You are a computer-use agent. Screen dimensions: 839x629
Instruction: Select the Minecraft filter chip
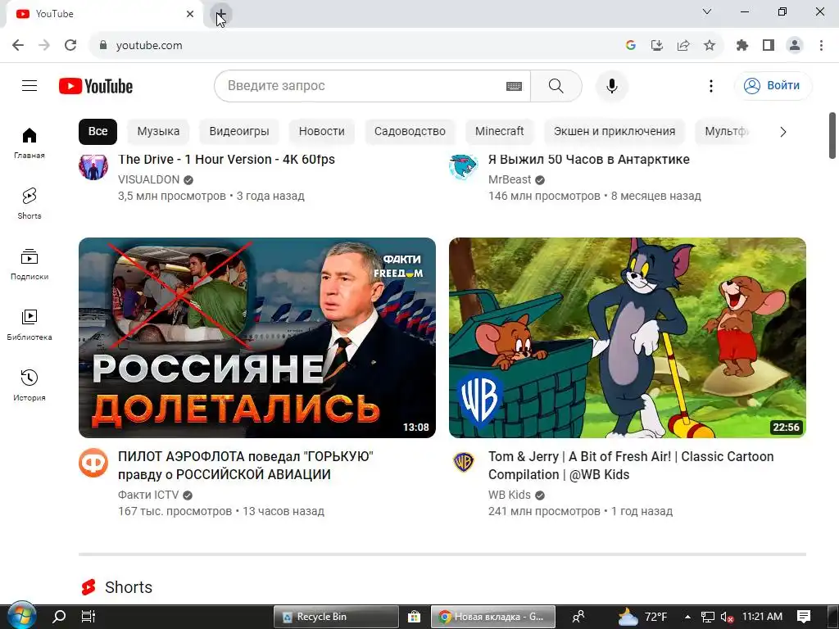(x=499, y=132)
